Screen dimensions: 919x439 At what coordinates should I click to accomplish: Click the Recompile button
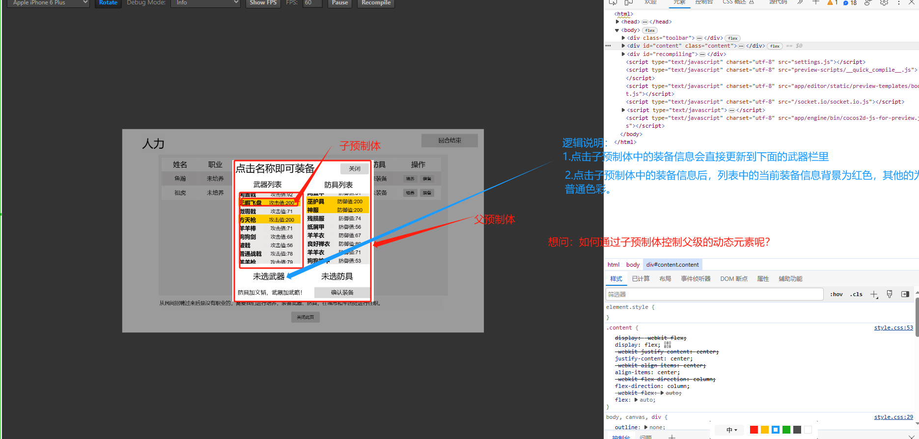[x=376, y=3]
